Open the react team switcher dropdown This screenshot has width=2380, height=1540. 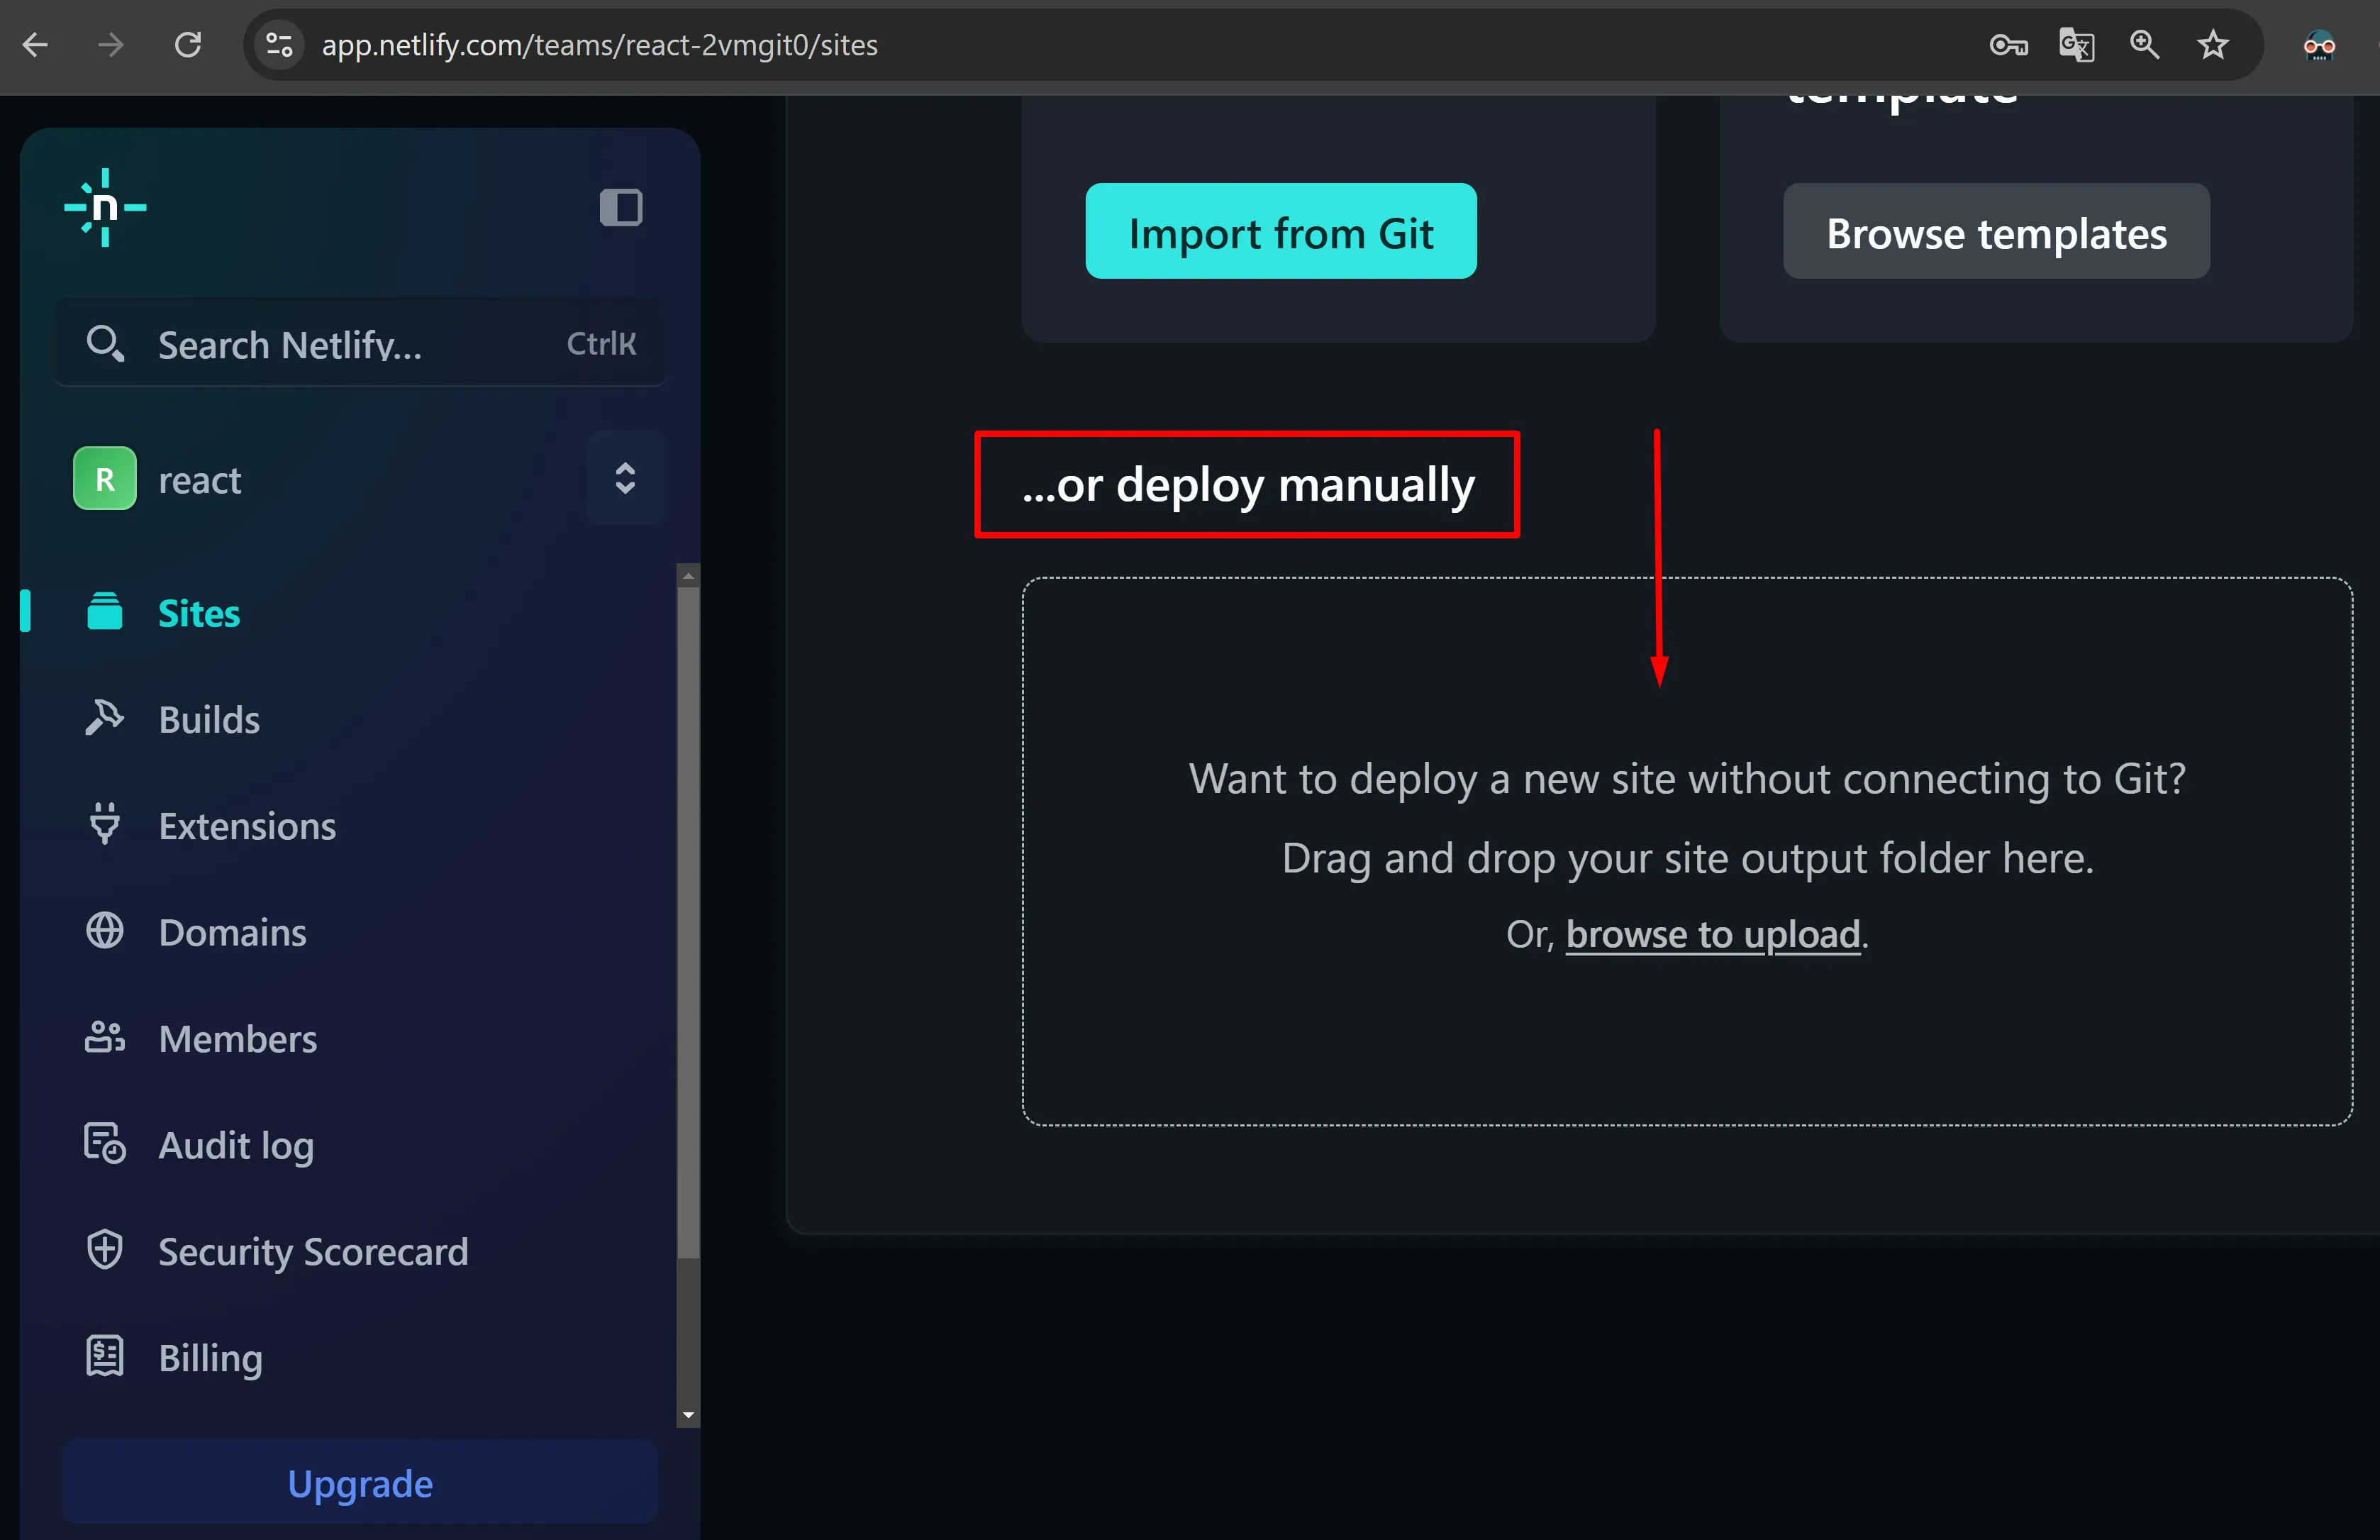[x=625, y=478]
